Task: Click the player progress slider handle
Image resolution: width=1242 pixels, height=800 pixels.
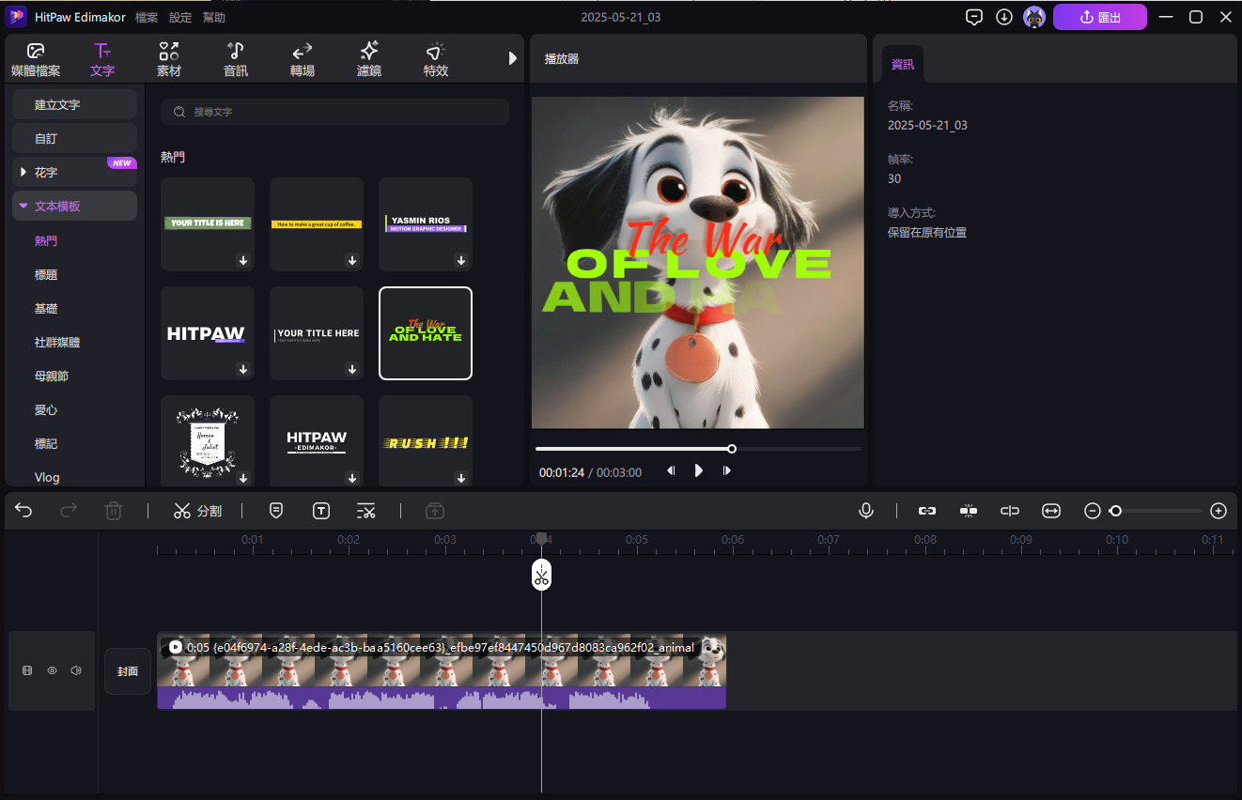Action: coord(732,449)
